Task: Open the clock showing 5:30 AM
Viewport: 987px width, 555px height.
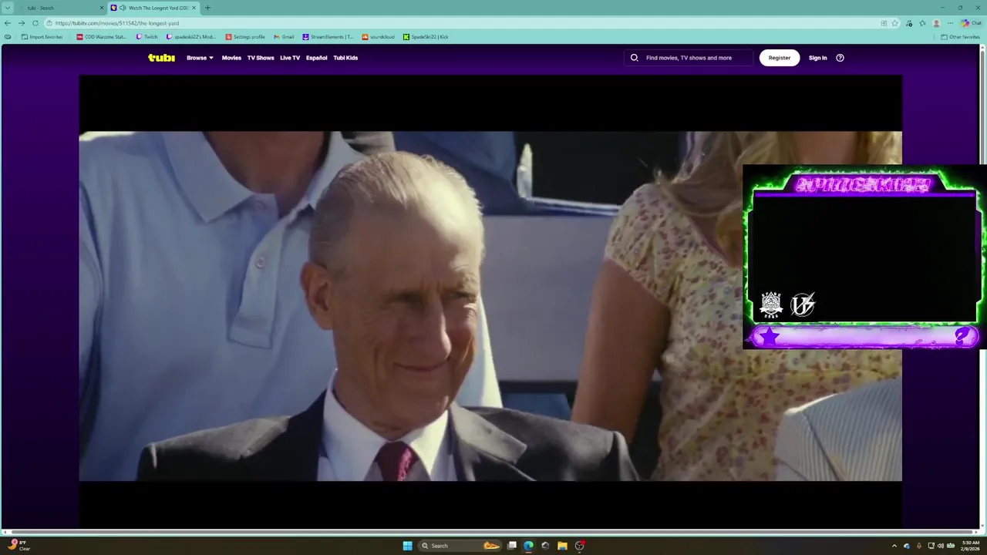Action: (x=971, y=545)
